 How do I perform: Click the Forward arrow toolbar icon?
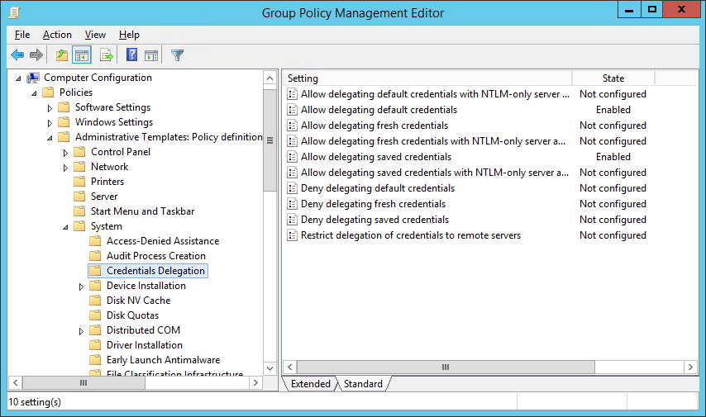36,55
